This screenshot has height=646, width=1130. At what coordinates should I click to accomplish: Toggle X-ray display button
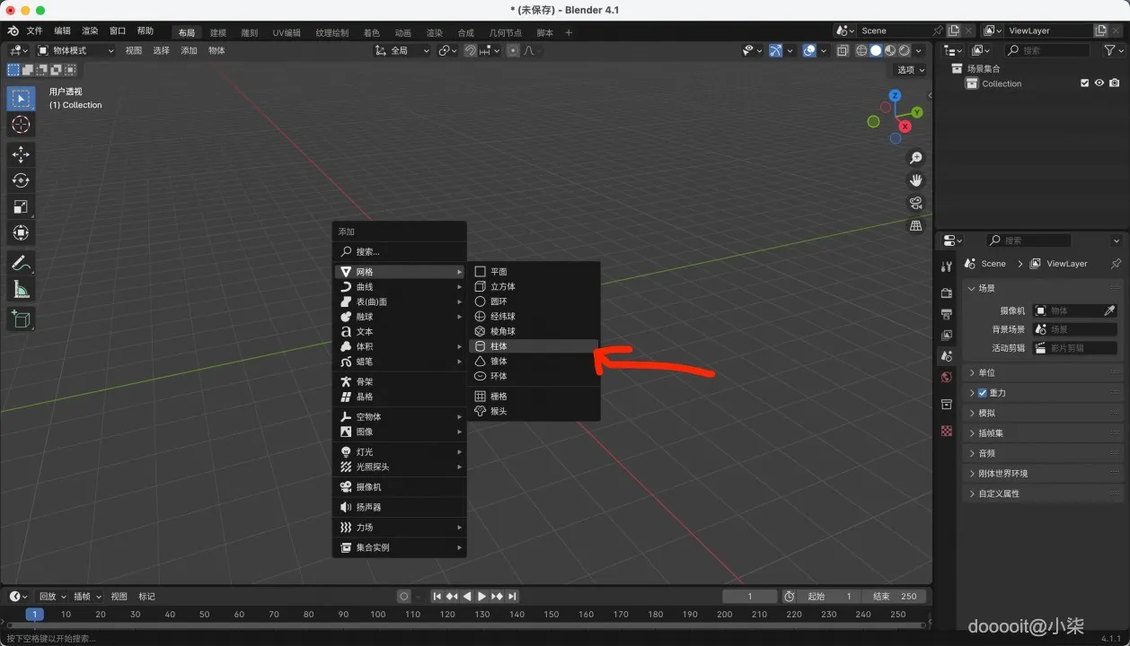tap(842, 51)
